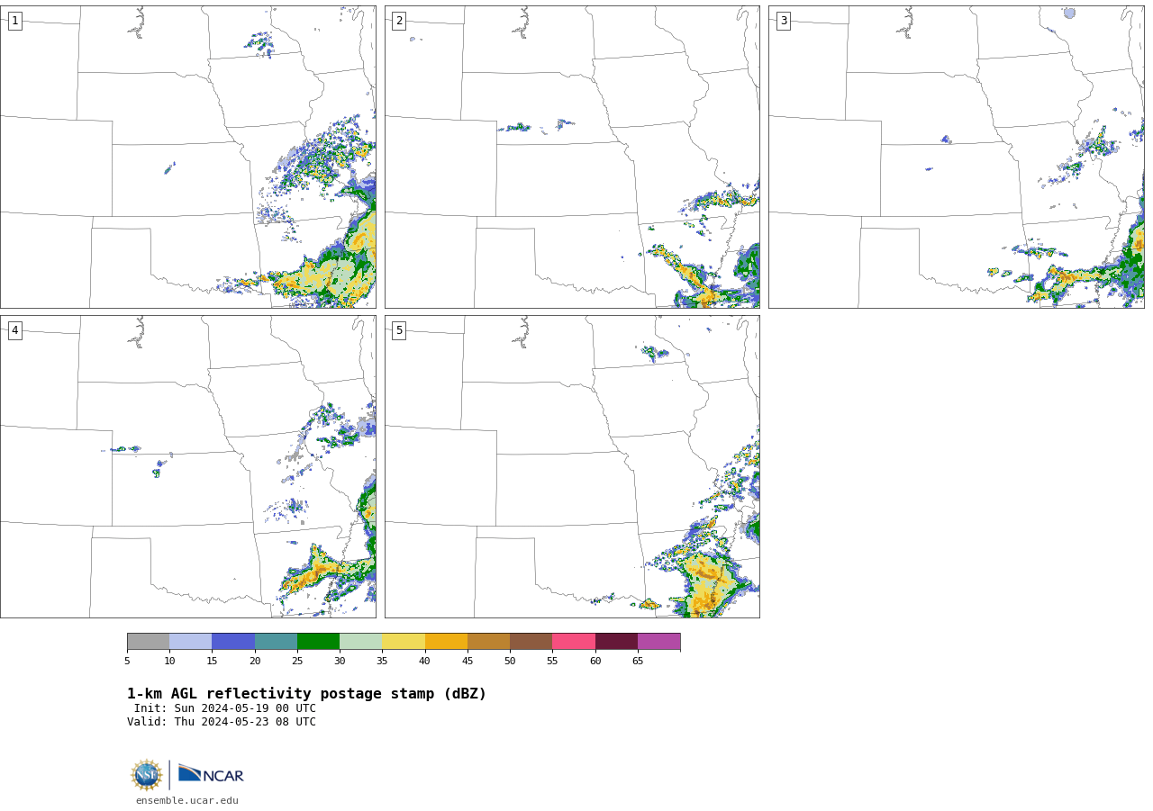This screenshot has width=1153, height=811.
Task: Click the panel number 1 label
Action: 14,21
